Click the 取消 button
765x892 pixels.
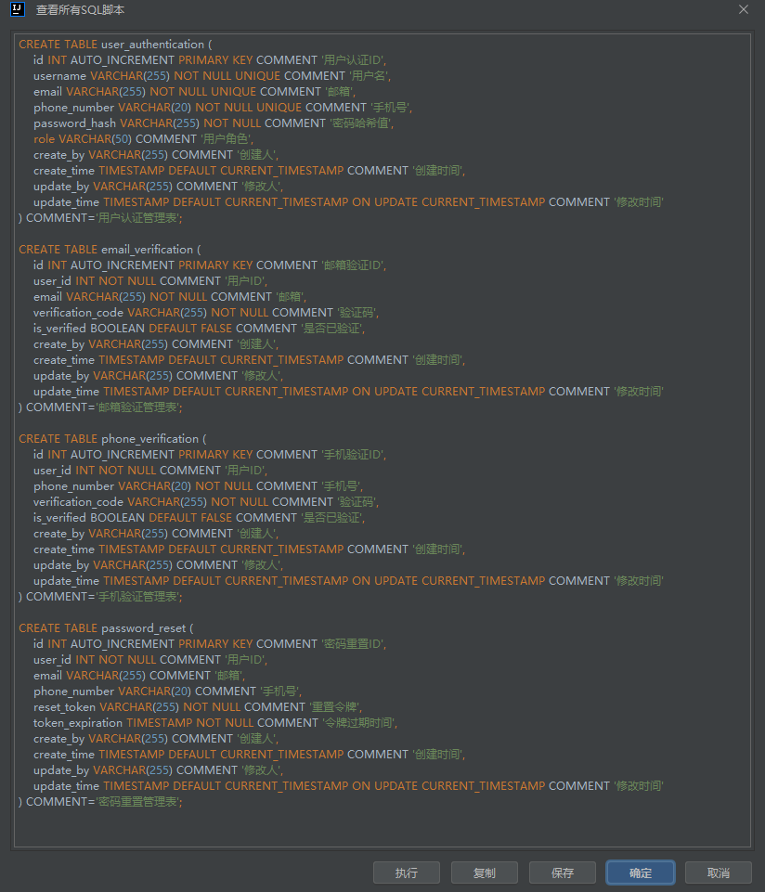tap(718, 873)
